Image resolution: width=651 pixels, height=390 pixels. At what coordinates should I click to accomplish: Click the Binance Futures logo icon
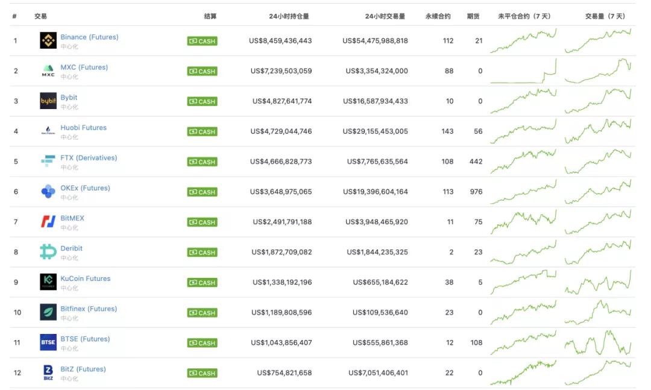tap(48, 40)
